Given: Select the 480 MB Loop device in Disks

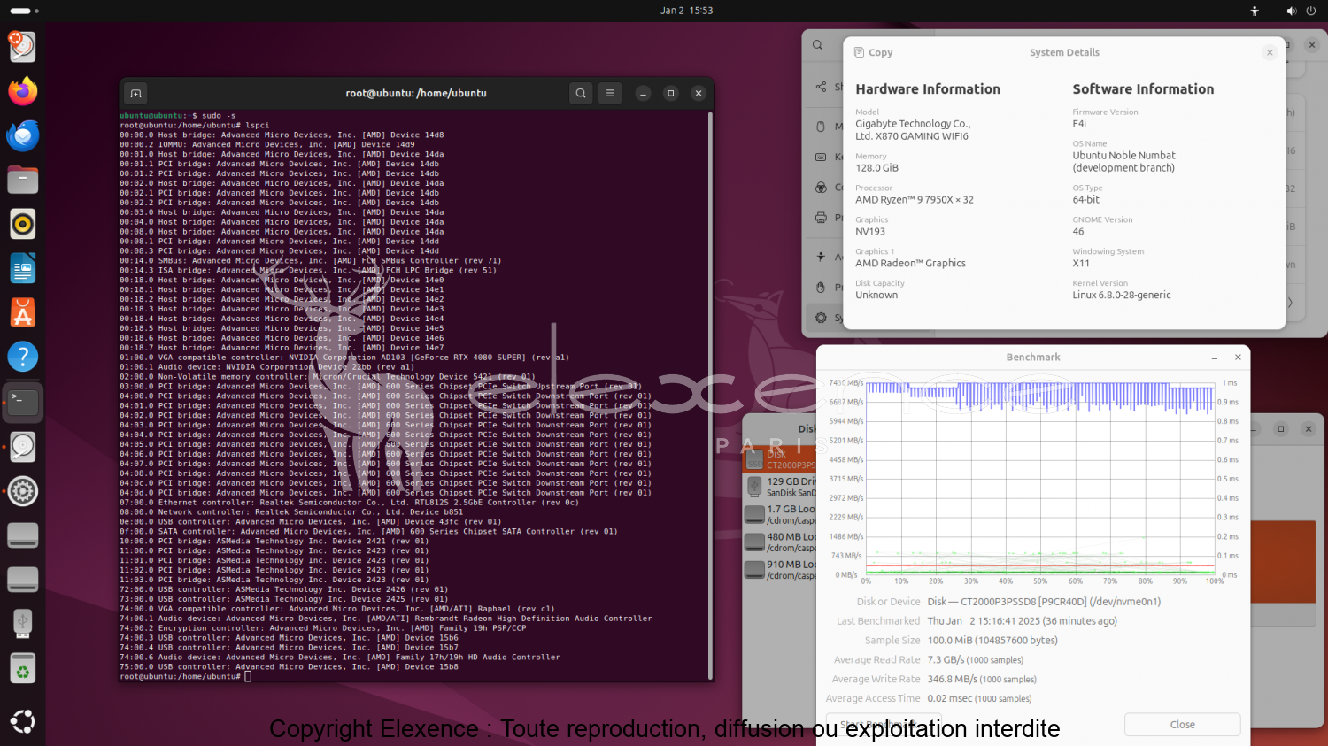Looking at the screenshot, I should coord(779,542).
